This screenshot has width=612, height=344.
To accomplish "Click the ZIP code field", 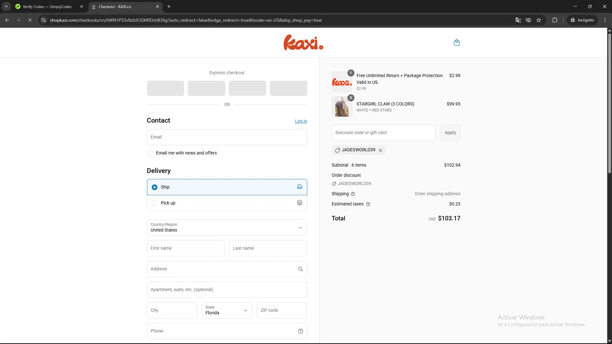I will [x=282, y=310].
